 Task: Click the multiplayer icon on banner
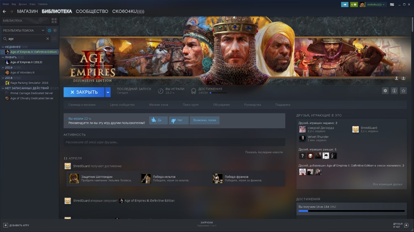click(403, 78)
